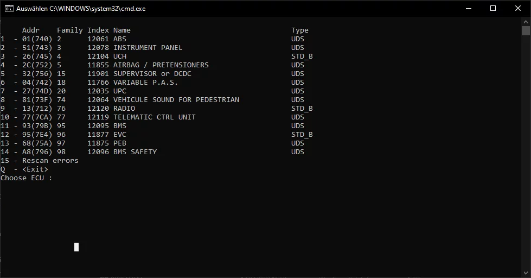The image size is (531, 278).
Task: Click the BMS SAFETY entry
Action: [135, 152]
